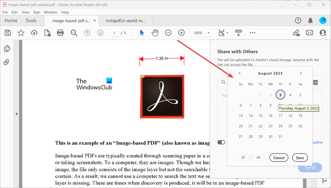Switch to the instapdf.in-world-m... document tab
This screenshot has height=188, width=331.
(x=126, y=21)
